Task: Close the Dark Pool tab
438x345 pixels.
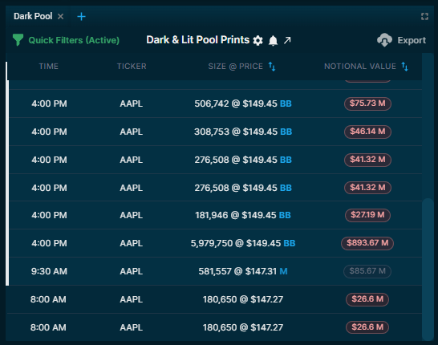Action: 60,17
